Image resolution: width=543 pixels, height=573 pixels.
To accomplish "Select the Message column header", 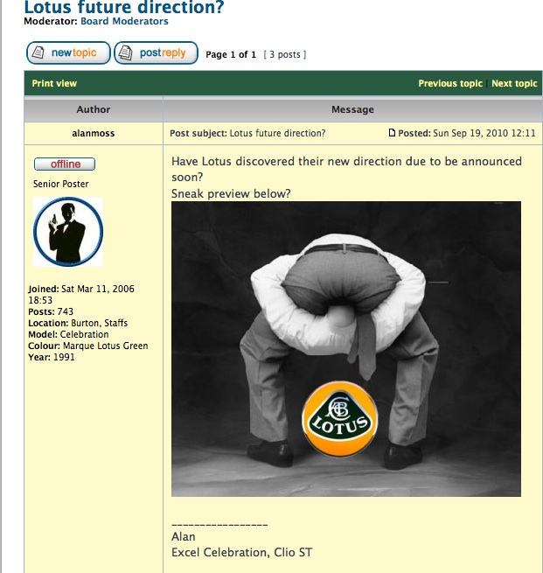I will (x=352, y=109).
